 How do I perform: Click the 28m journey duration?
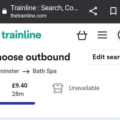(x=18, y=94)
